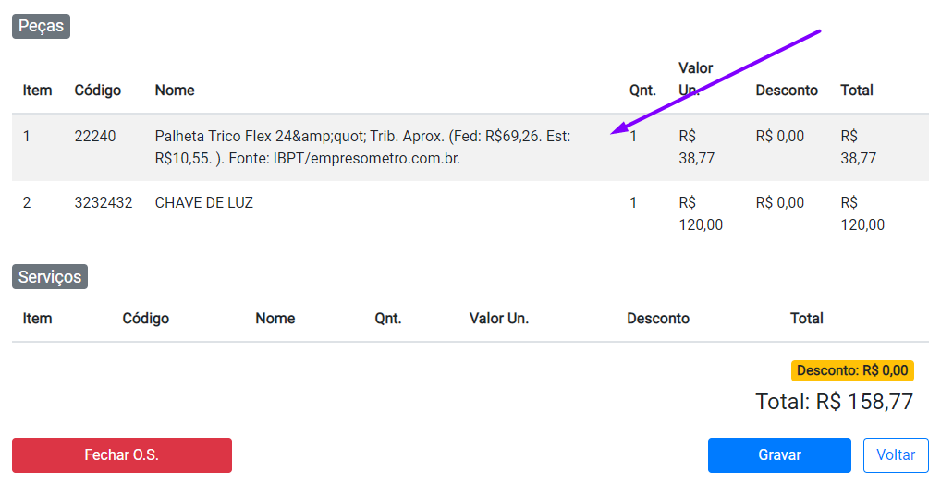Screen dimensions: 941x484
Task: Click Desconto header in Serviços table
Action: click(657, 319)
